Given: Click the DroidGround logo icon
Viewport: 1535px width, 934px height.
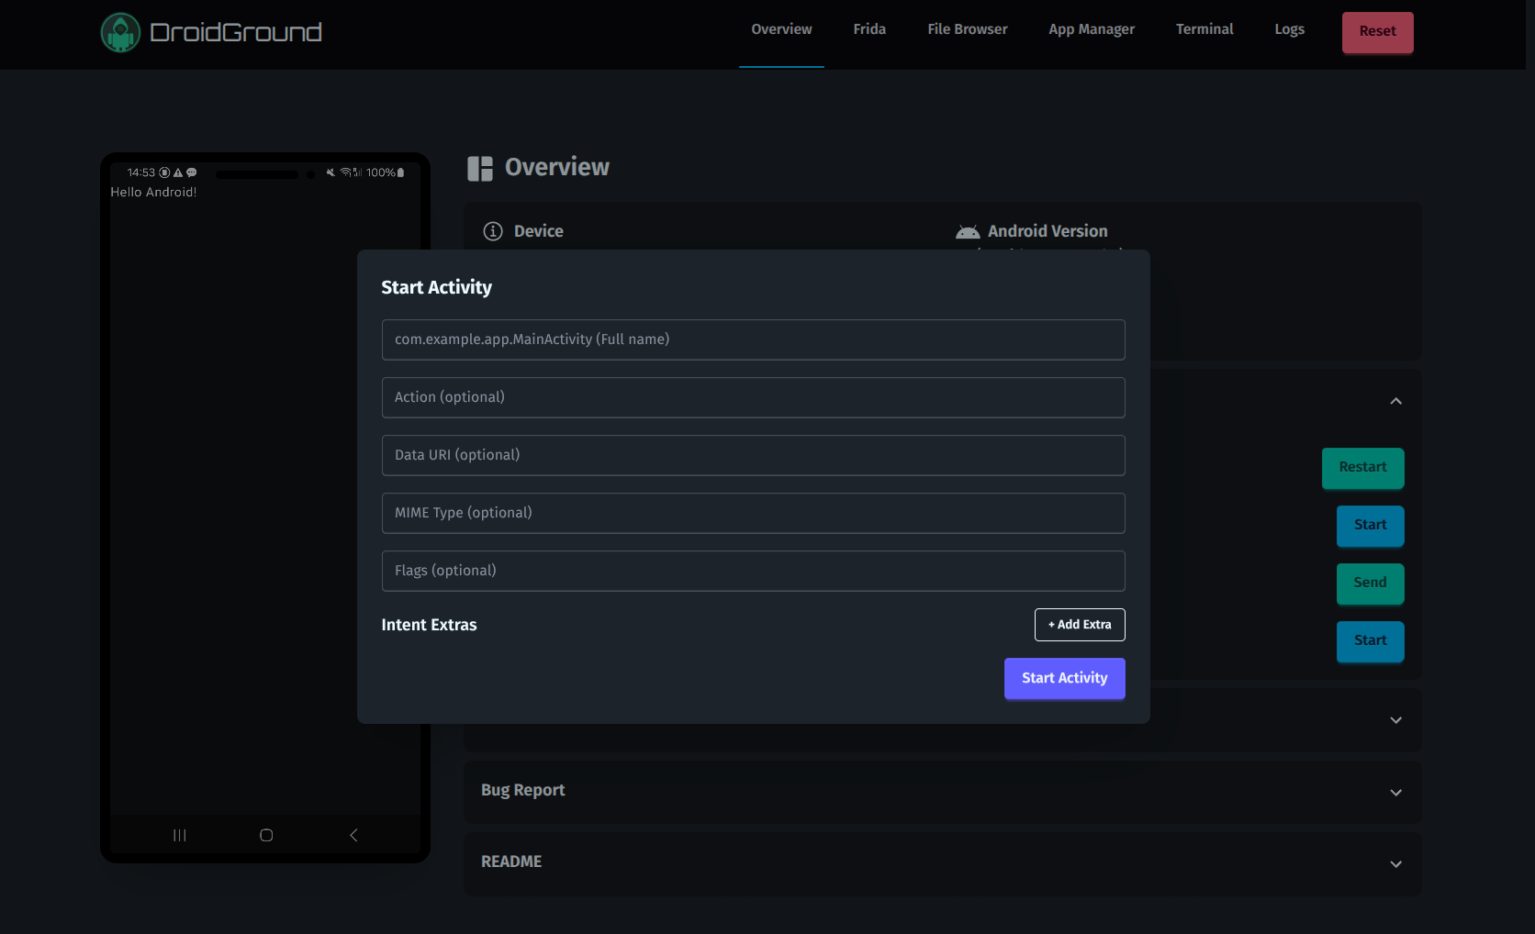Looking at the screenshot, I should (x=120, y=32).
